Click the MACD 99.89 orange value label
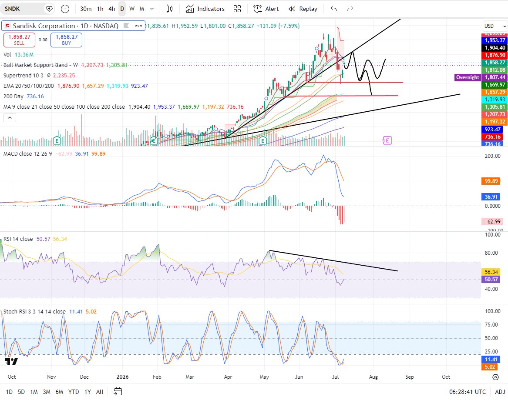Screen dimensions: 508x400 tap(491, 181)
